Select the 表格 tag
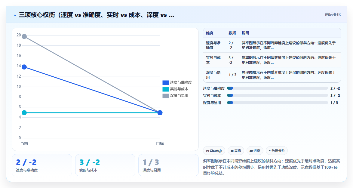Viewport: 353px width, 188px height. [236, 151]
